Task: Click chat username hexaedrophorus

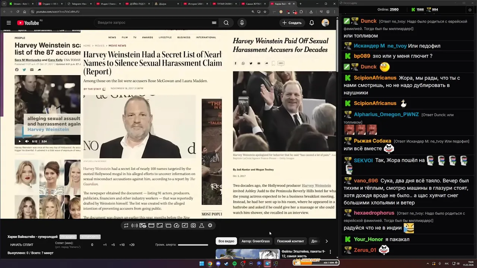Action: pos(374,213)
